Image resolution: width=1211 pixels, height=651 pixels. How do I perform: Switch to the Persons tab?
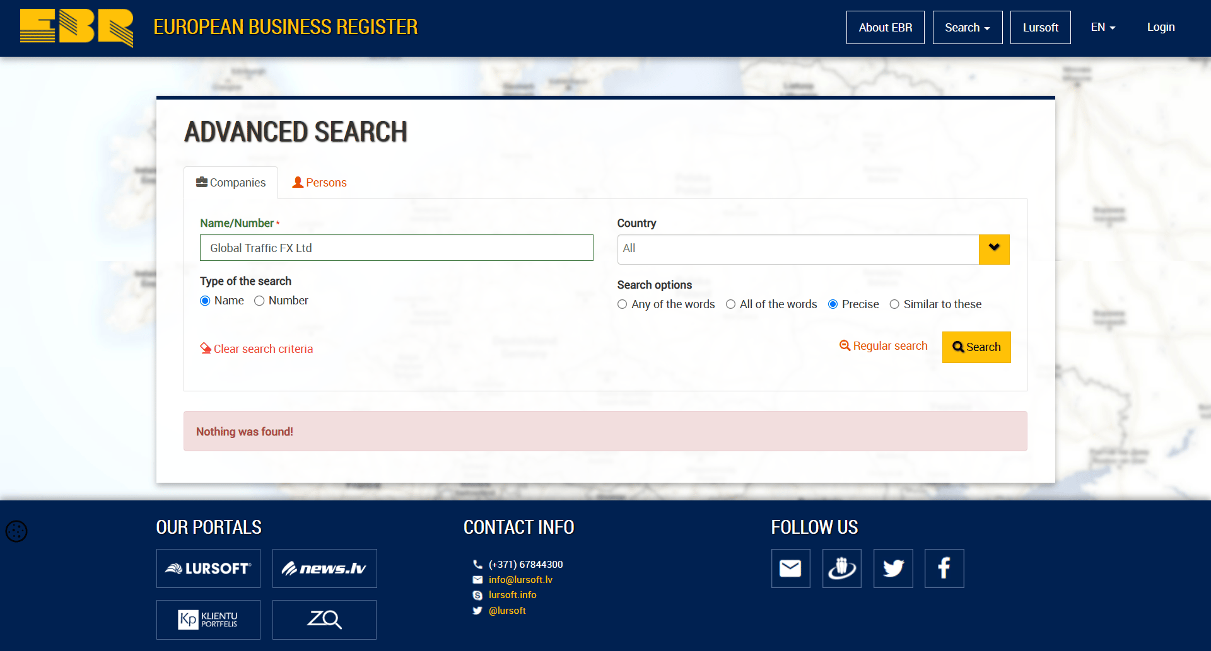[319, 183]
